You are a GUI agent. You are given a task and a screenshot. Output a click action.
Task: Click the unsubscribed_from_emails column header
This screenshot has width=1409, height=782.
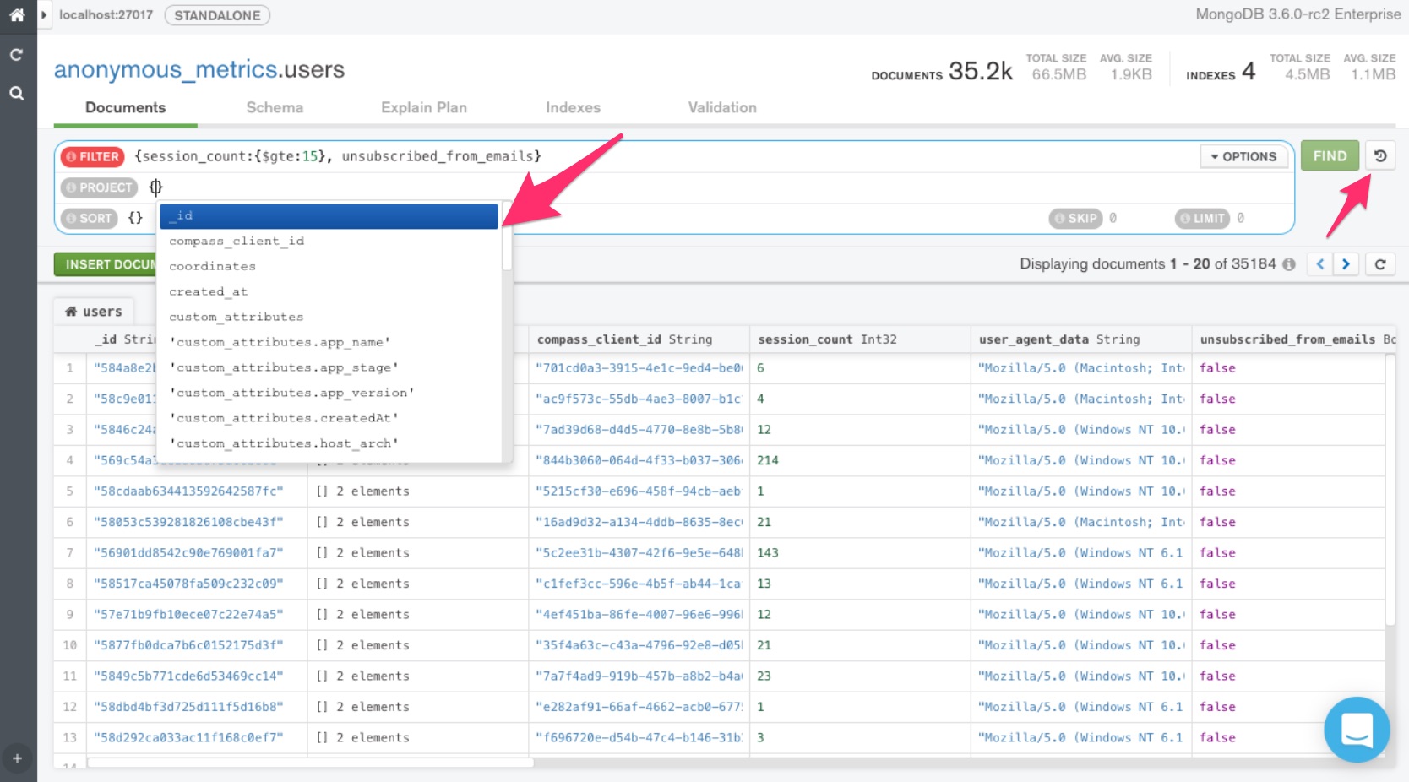(x=1293, y=339)
